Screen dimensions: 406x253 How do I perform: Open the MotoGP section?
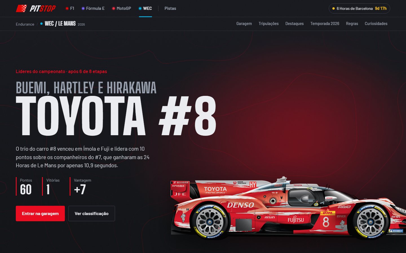pos(122,8)
